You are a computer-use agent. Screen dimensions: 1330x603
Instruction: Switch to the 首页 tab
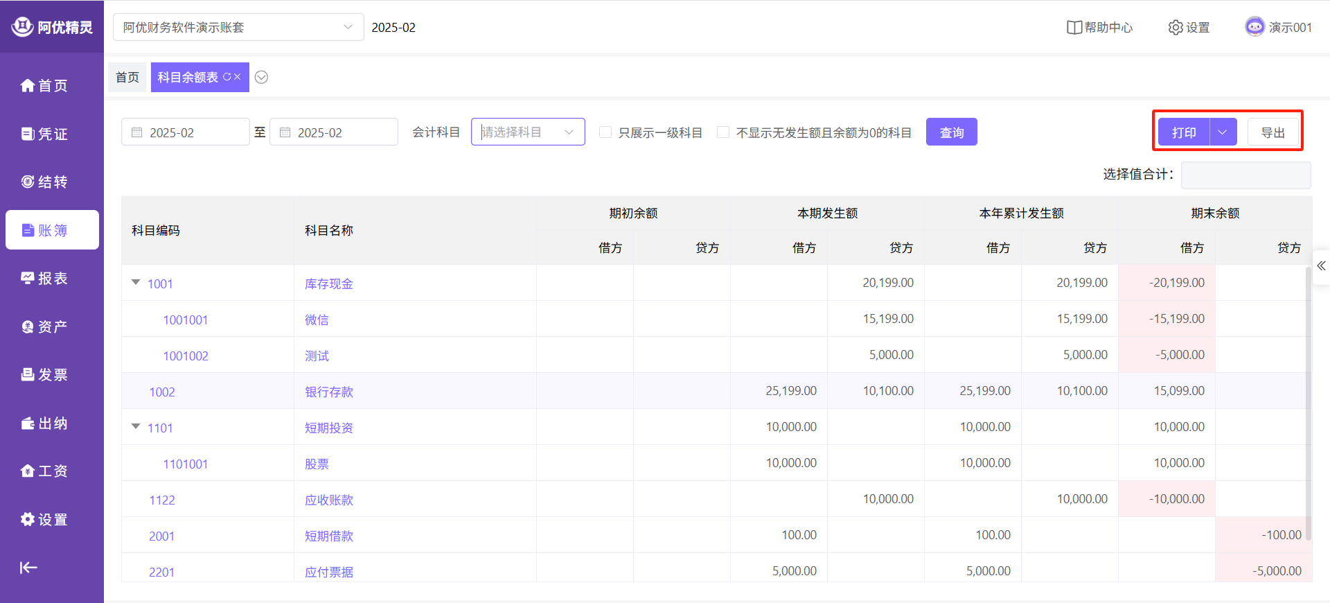[127, 77]
